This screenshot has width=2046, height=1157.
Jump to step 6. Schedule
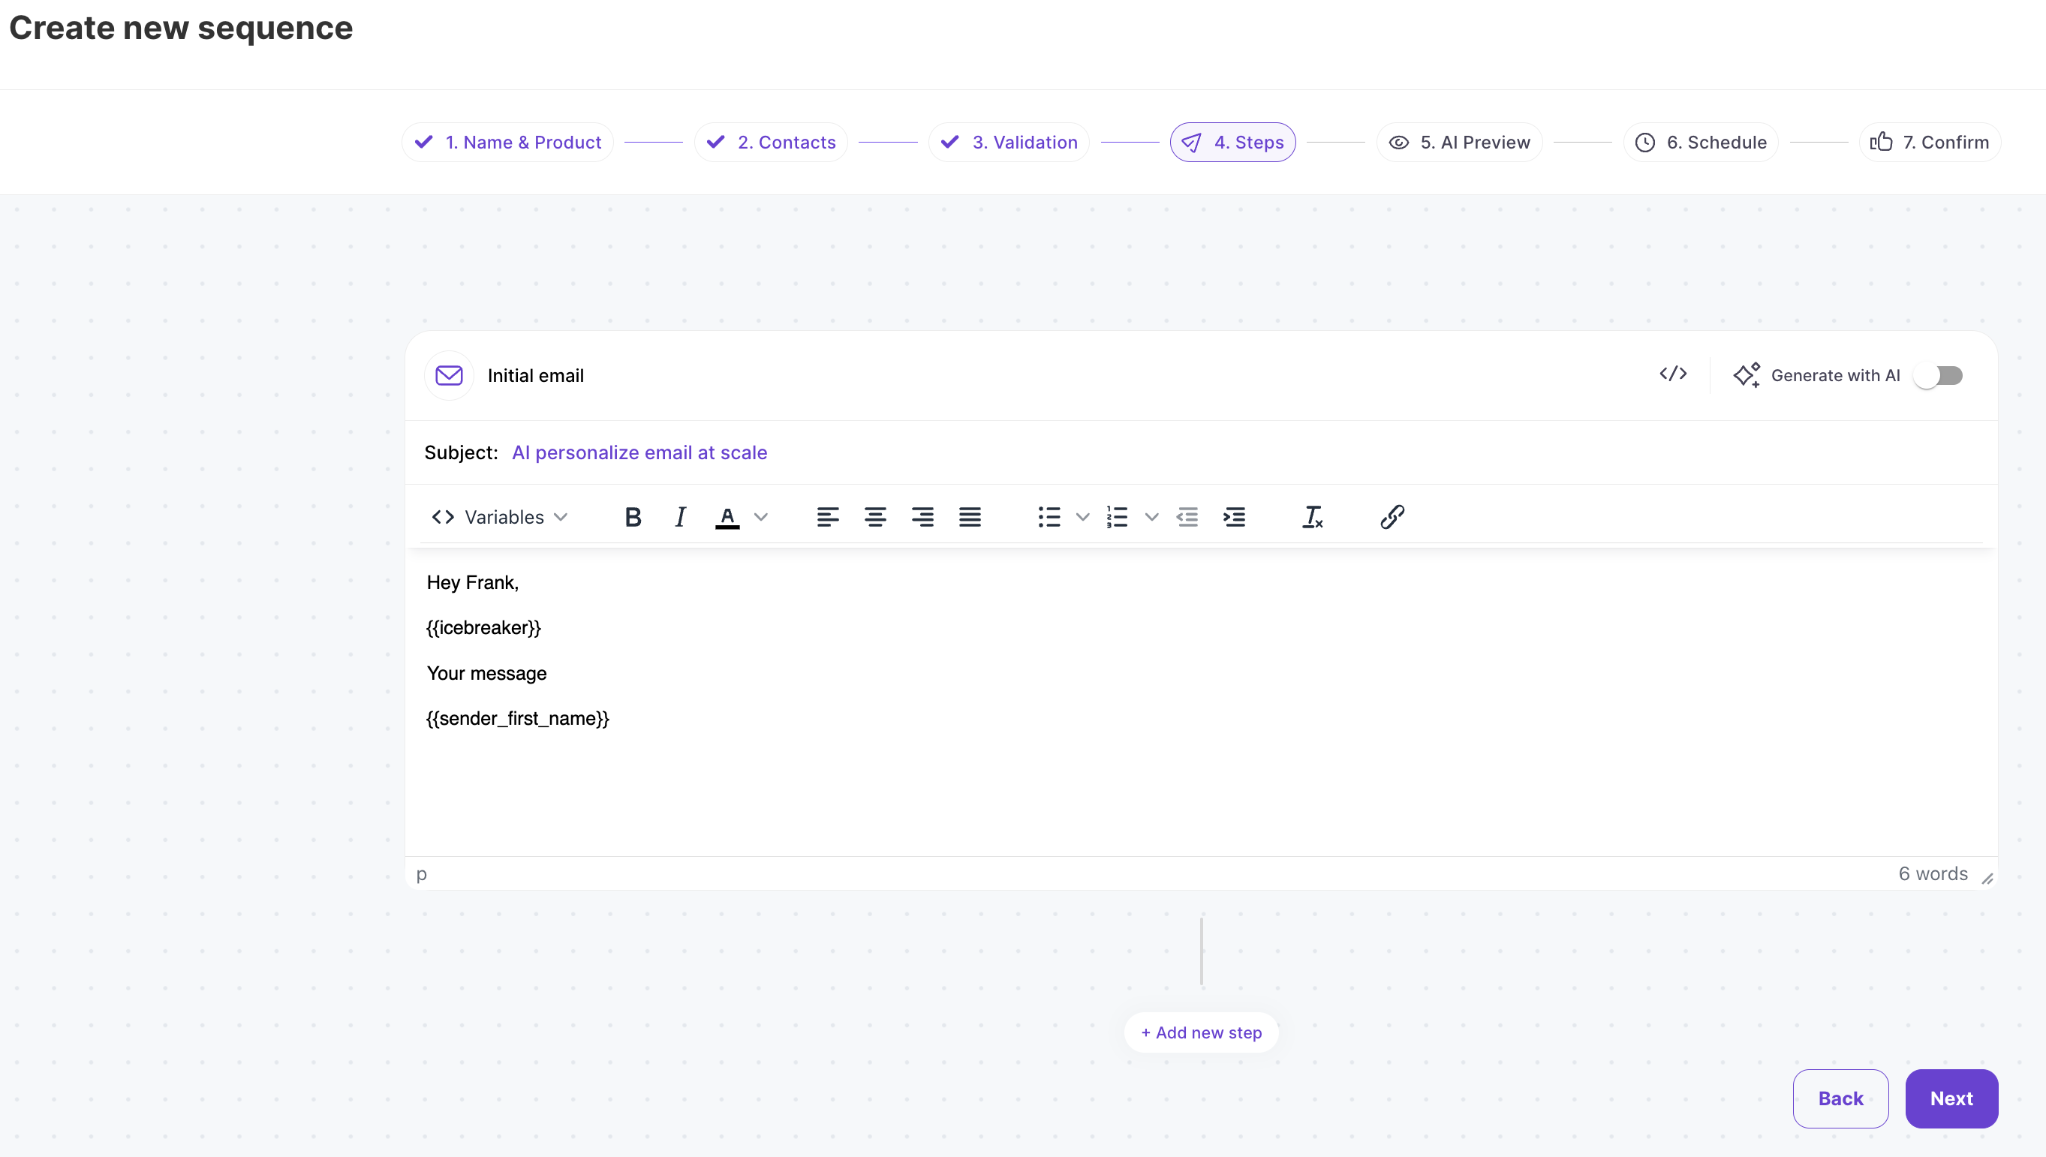tap(1700, 143)
